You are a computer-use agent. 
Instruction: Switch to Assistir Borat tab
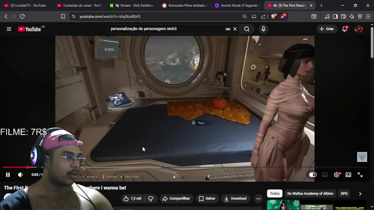238,5
